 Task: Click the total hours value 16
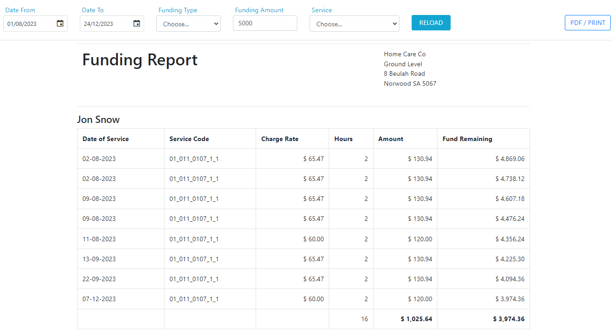tap(364, 319)
